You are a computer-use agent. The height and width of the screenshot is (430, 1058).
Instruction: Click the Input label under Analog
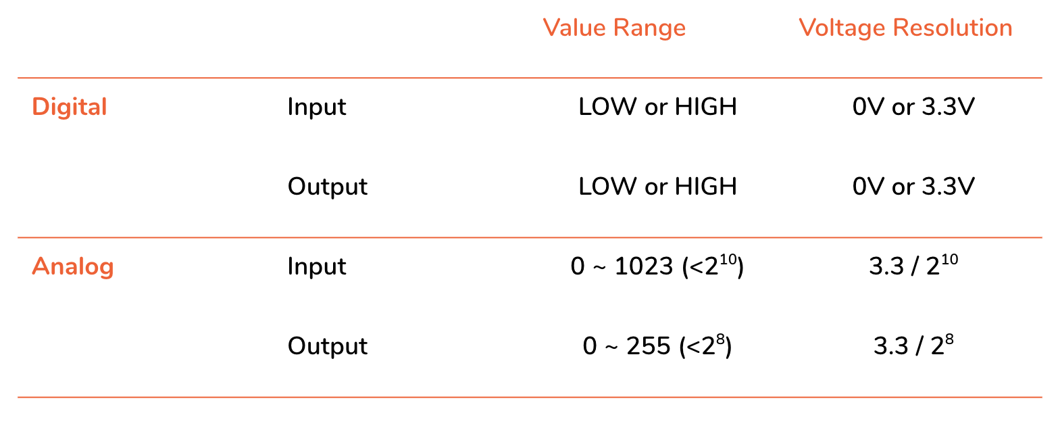coord(317,266)
